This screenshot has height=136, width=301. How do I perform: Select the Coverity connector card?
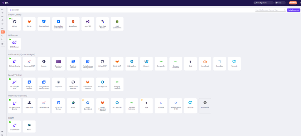pos(44,64)
